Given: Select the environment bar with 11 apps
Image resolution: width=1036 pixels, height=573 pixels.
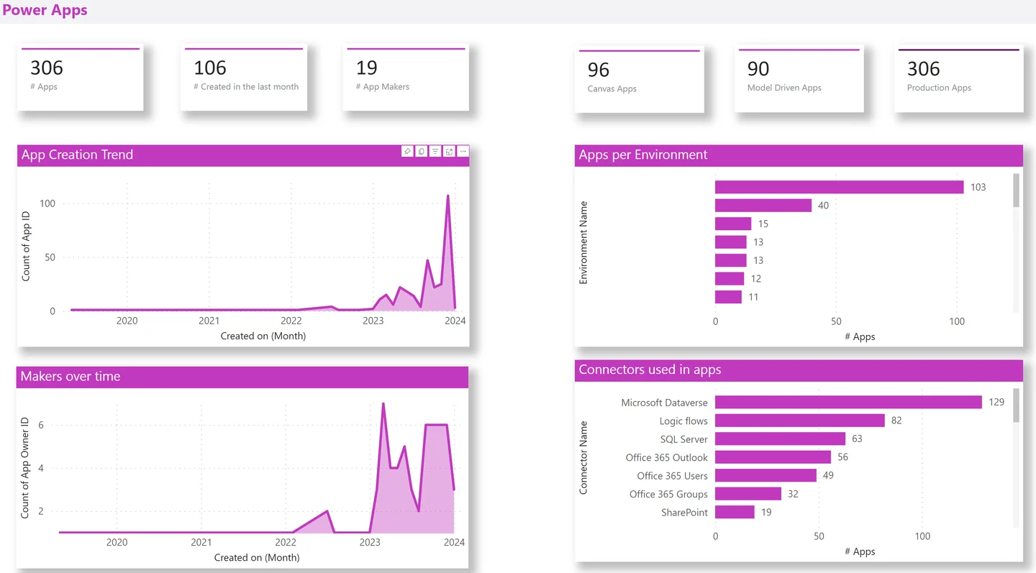Looking at the screenshot, I should (728, 297).
